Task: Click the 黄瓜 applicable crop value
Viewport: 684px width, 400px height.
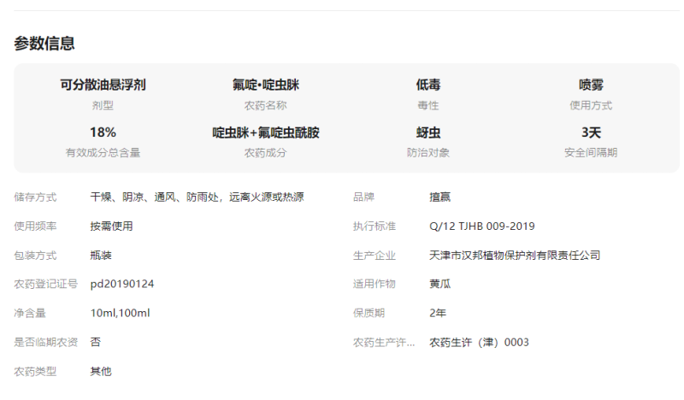Action: click(439, 284)
